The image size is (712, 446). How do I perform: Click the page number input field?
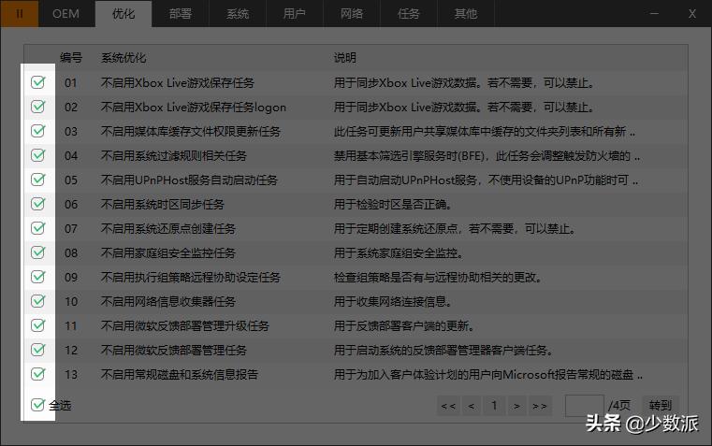coord(585,406)
